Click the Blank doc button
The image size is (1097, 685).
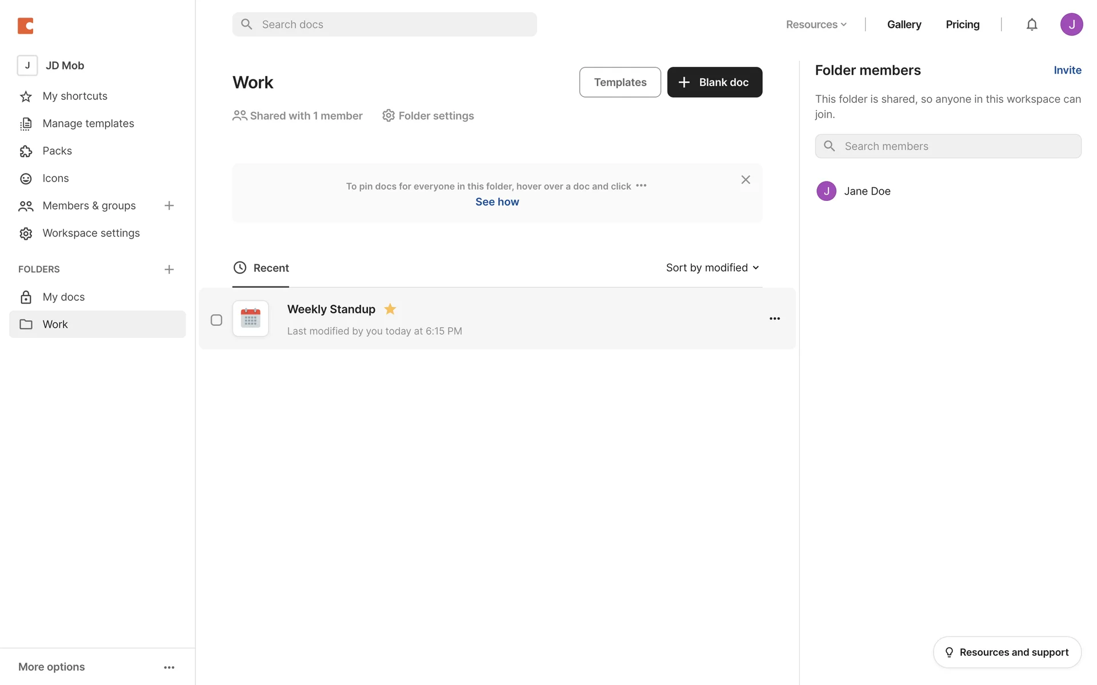click(x=714, y=82)
